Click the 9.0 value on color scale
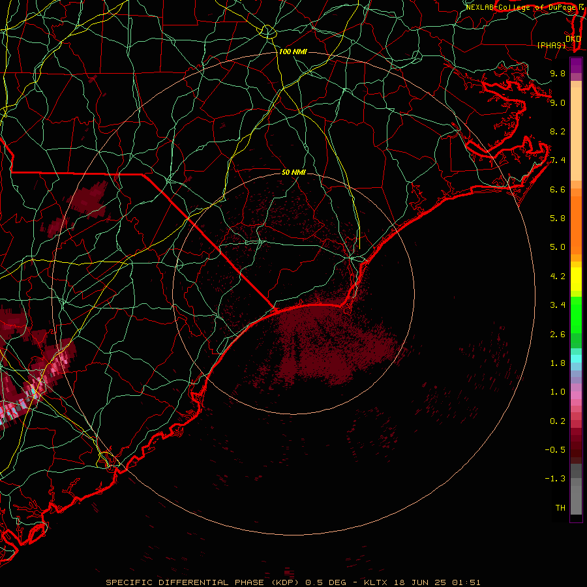Viewport: 587px width, 587px height. [558, 102]
